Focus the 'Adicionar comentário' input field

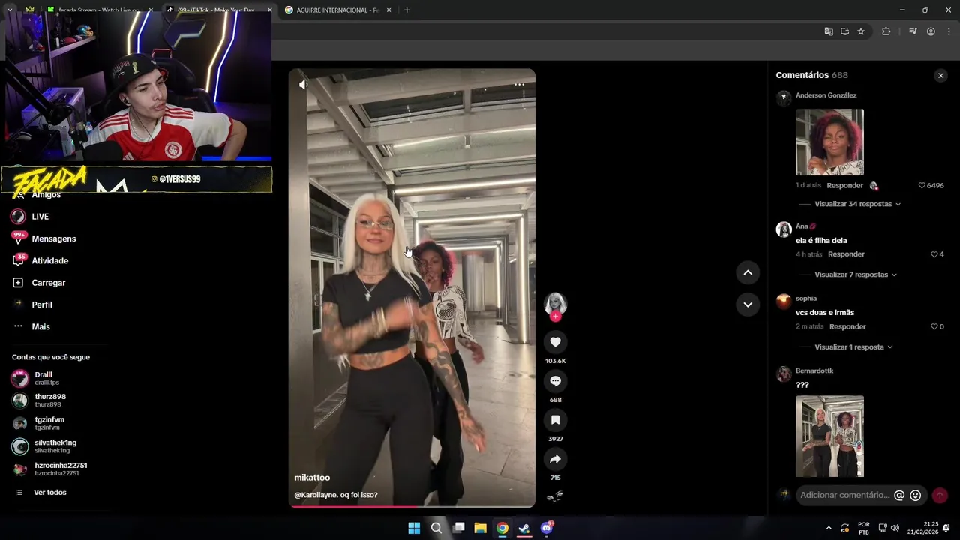click(844, 495)
